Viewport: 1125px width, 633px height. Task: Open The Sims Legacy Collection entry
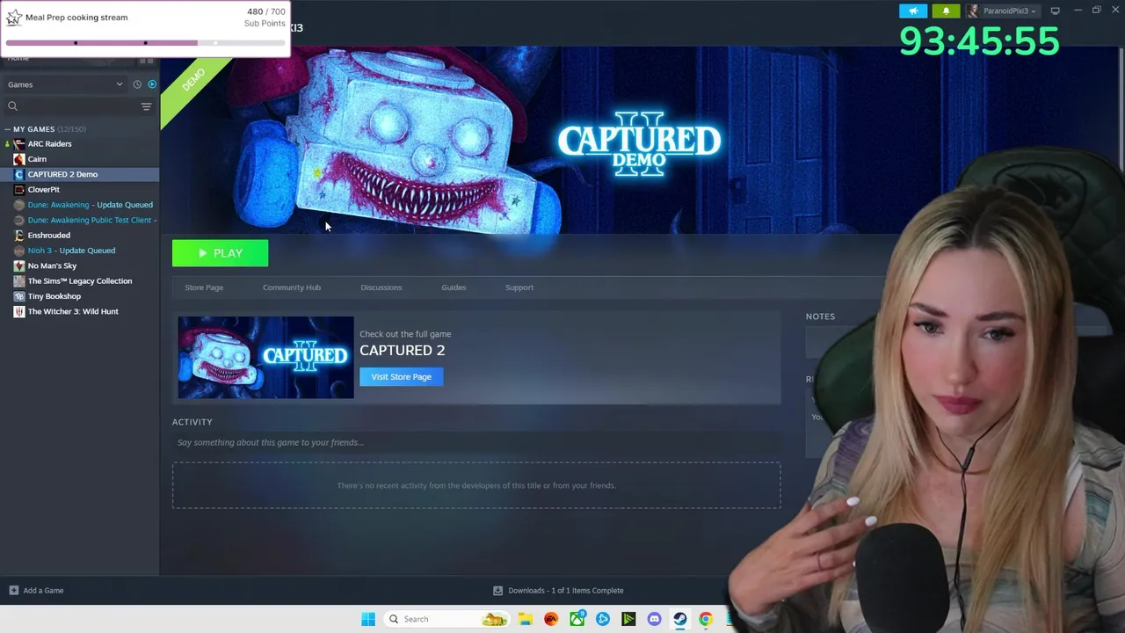coord(80,280)
